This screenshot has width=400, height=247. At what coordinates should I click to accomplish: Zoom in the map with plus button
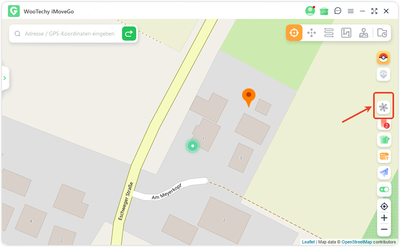pos(384,218)
